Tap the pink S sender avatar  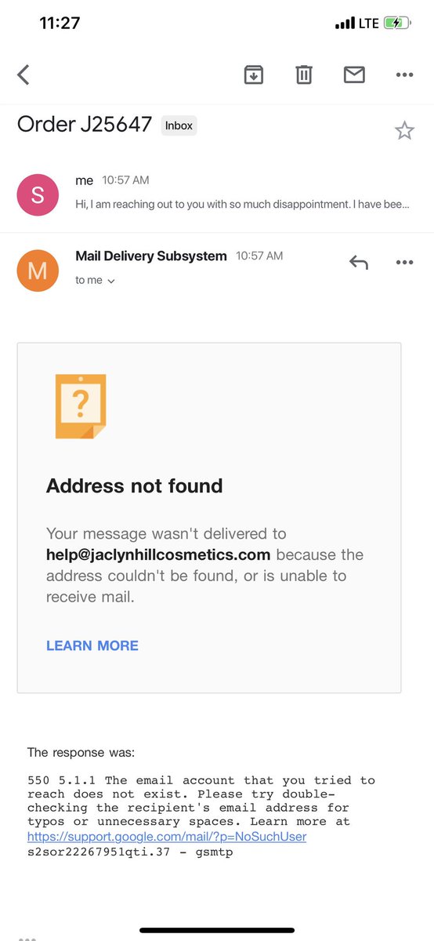(38, 194)
